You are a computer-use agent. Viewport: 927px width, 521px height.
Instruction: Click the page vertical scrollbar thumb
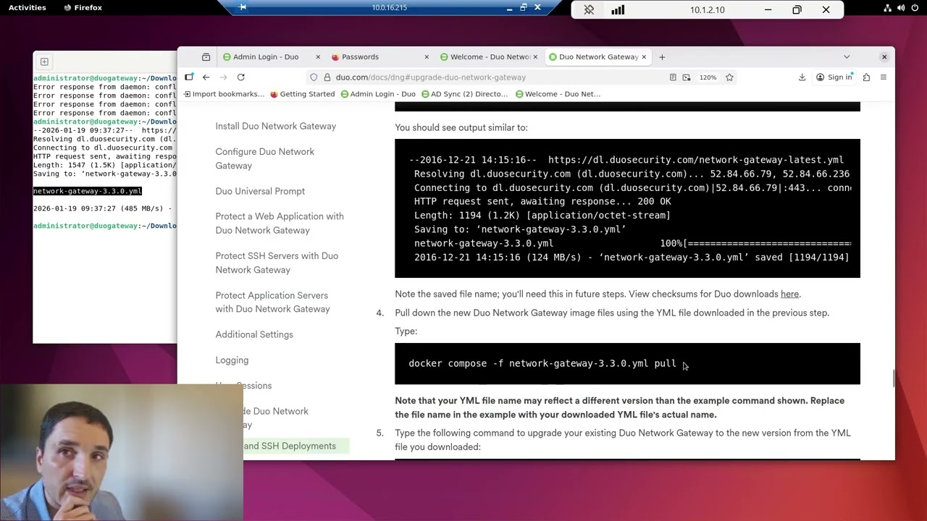893,378
